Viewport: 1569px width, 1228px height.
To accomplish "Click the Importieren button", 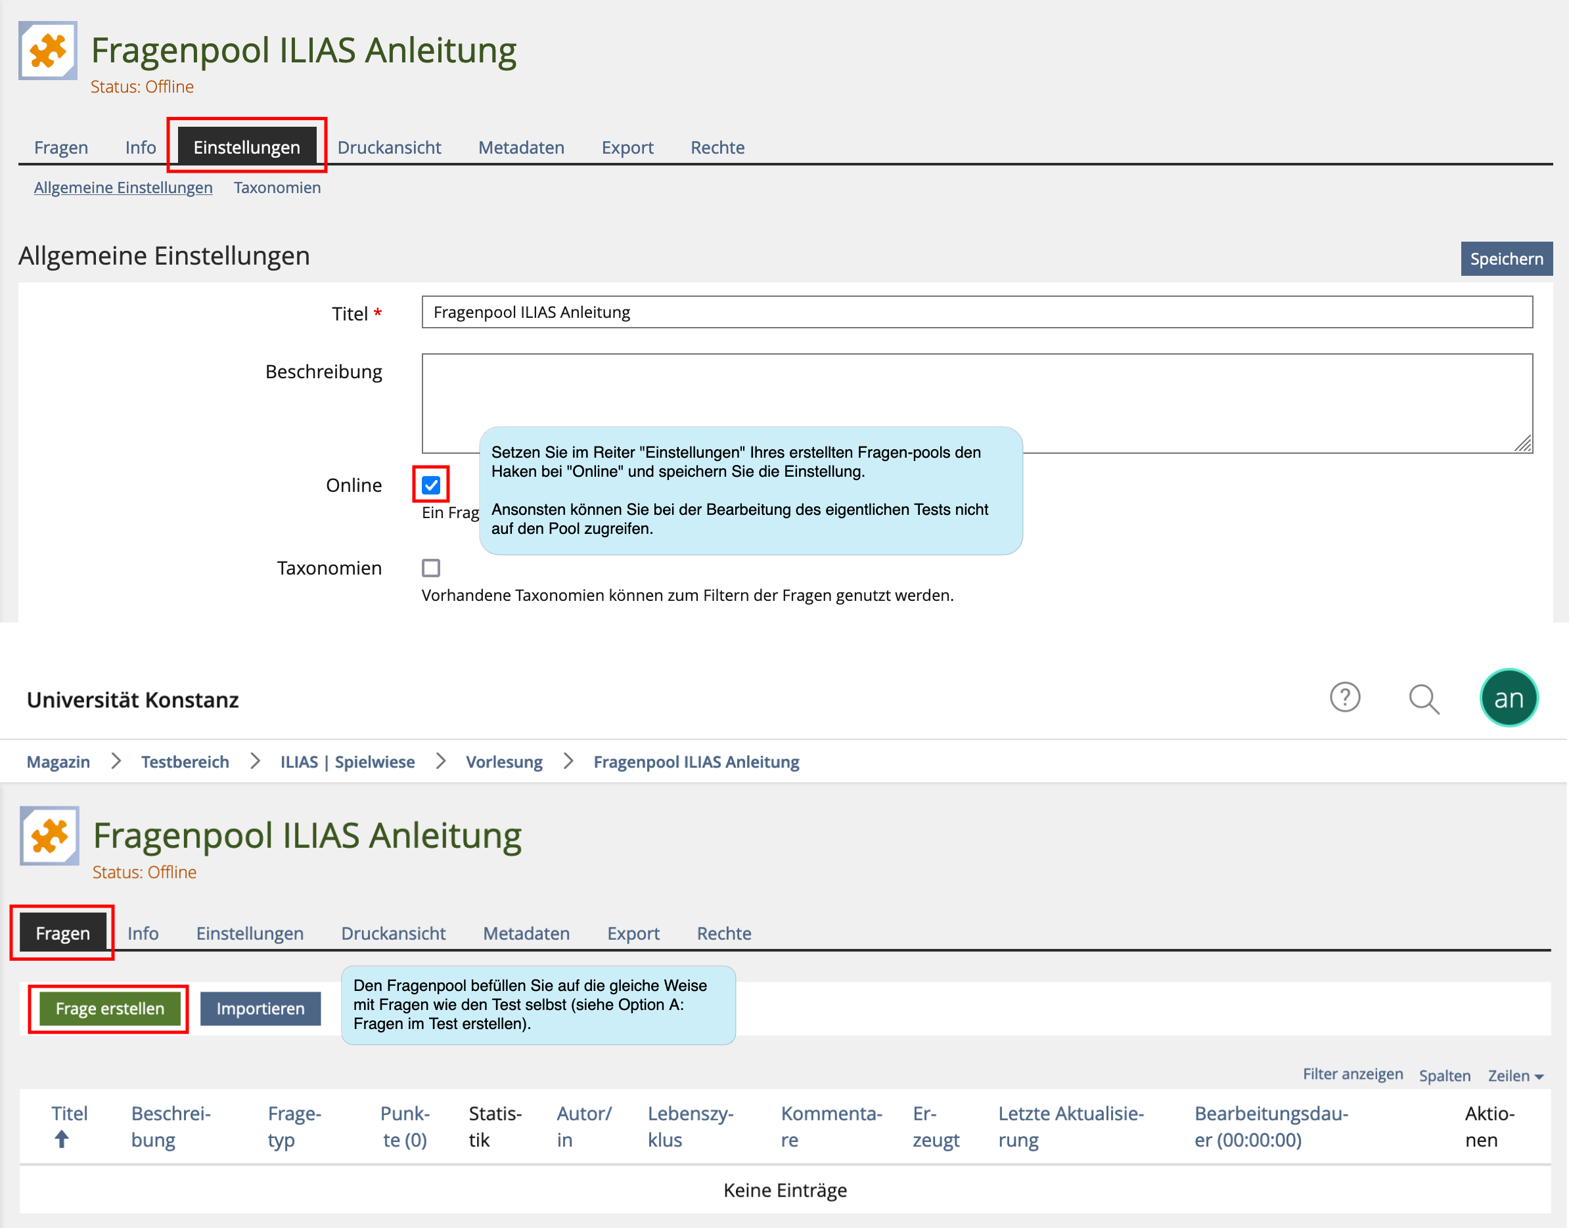I will (260, 1009).
